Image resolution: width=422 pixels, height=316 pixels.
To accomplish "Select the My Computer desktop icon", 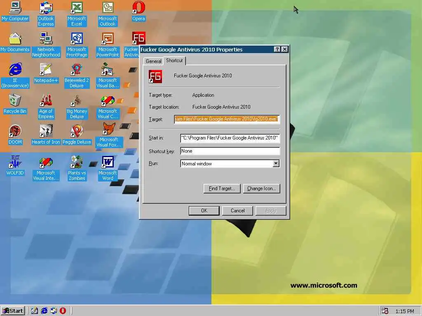I will click(x=15, y=11).
